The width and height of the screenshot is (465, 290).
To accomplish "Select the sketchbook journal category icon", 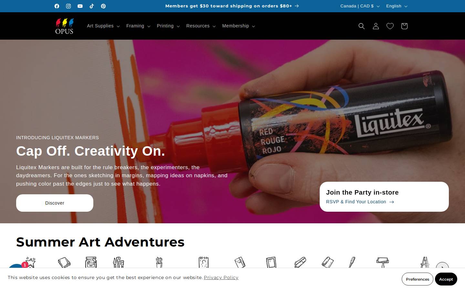I will click(240, 262).
